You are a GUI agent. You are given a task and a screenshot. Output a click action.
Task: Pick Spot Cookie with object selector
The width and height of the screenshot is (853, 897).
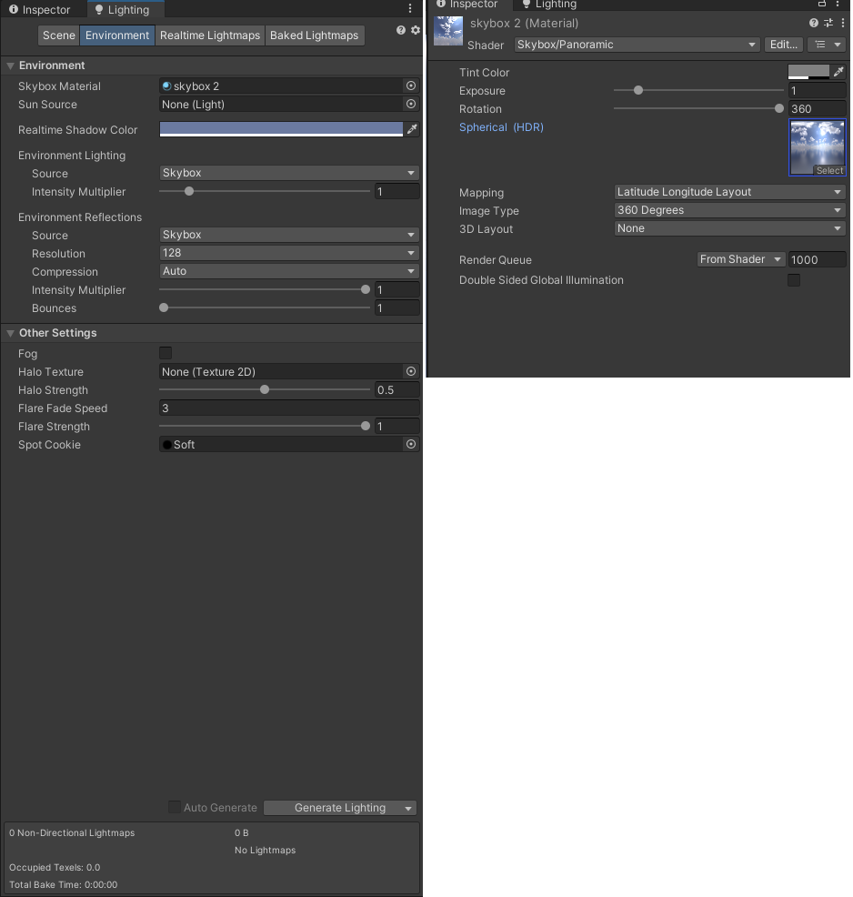pyautogui.click(x=410, y=444)
